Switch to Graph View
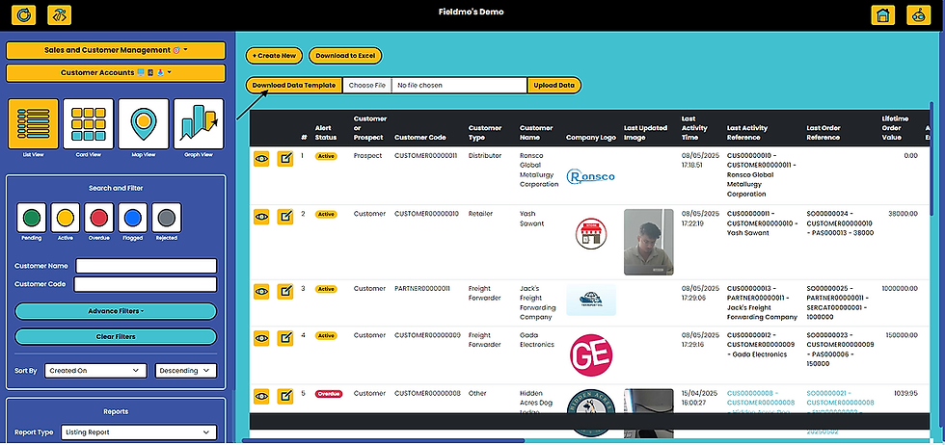Viewport: 945px width, 445px height. [x=199, y=124]
